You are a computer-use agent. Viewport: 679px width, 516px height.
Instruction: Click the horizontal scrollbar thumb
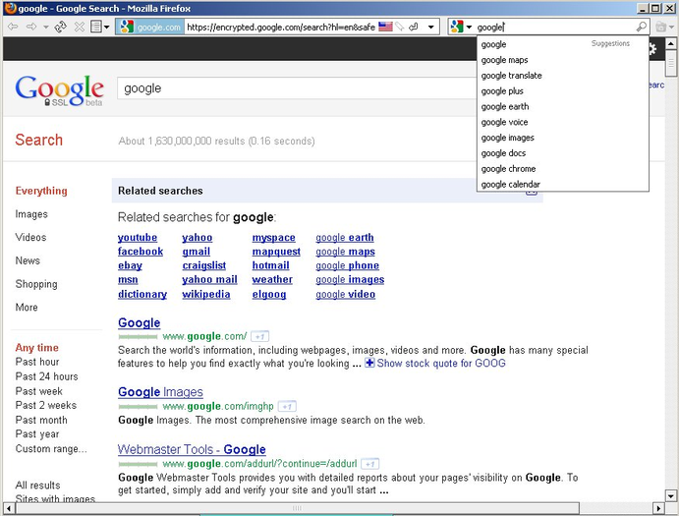point(297,508)
